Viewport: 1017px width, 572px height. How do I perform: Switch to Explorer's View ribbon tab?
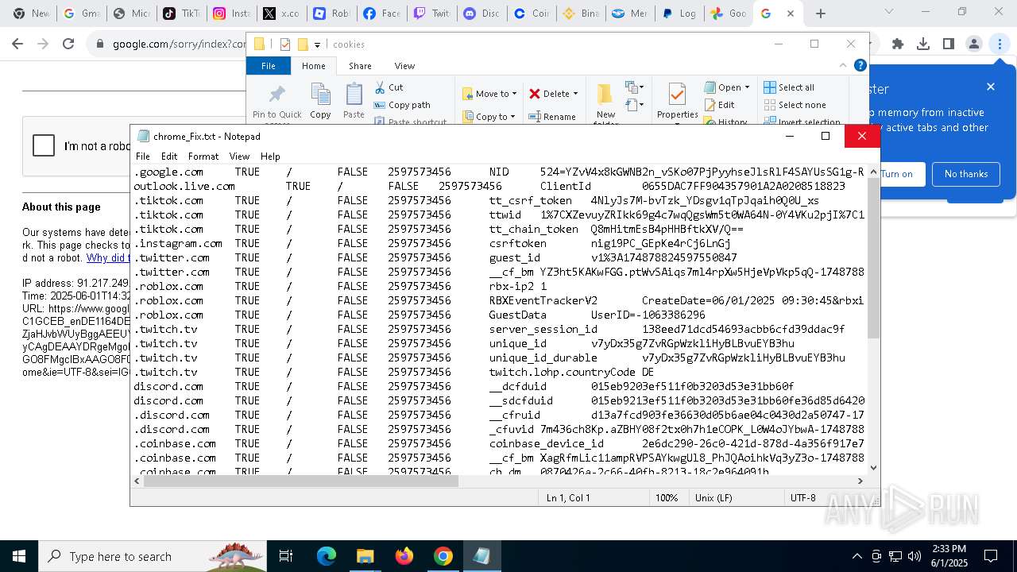(404, 66)
